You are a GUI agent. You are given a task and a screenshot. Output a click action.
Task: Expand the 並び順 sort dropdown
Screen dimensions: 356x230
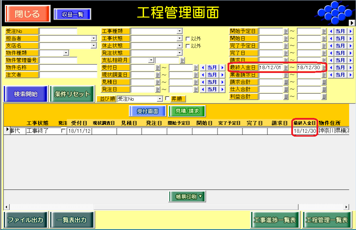pos(160,99)
